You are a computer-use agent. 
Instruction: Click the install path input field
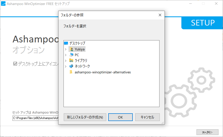coord(35,118)
